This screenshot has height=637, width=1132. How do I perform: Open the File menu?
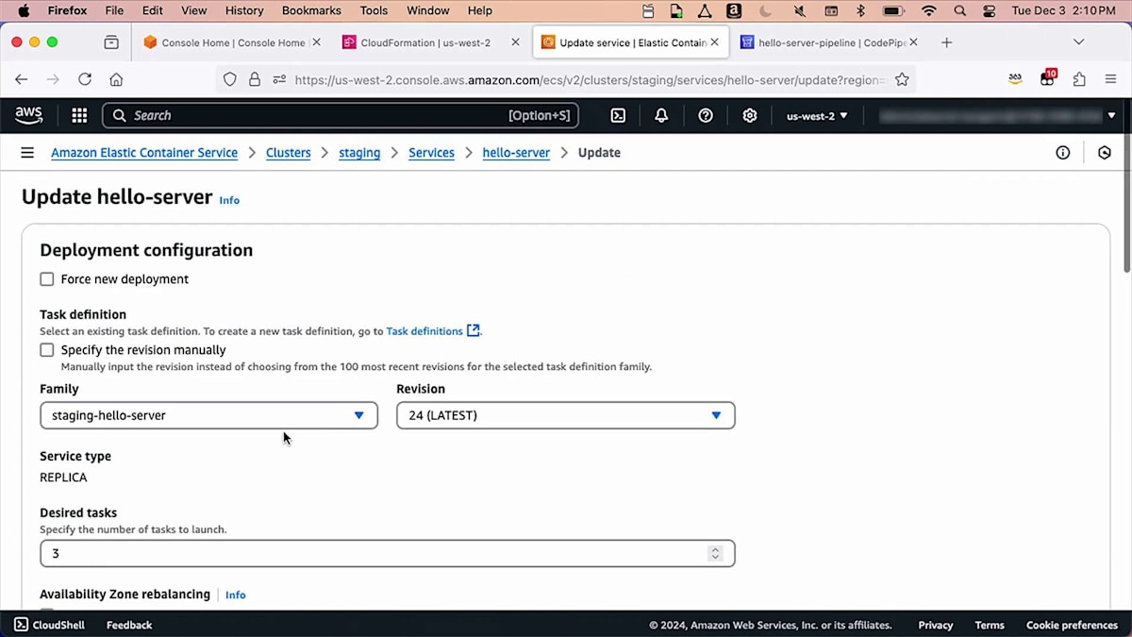pyautogui.click(x=114, y=10)
